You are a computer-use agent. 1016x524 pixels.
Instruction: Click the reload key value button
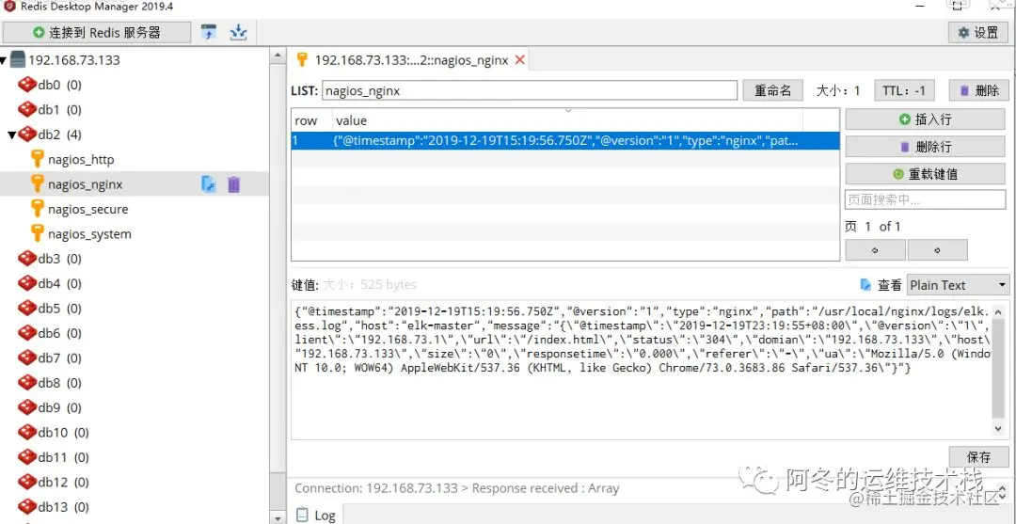926,174
